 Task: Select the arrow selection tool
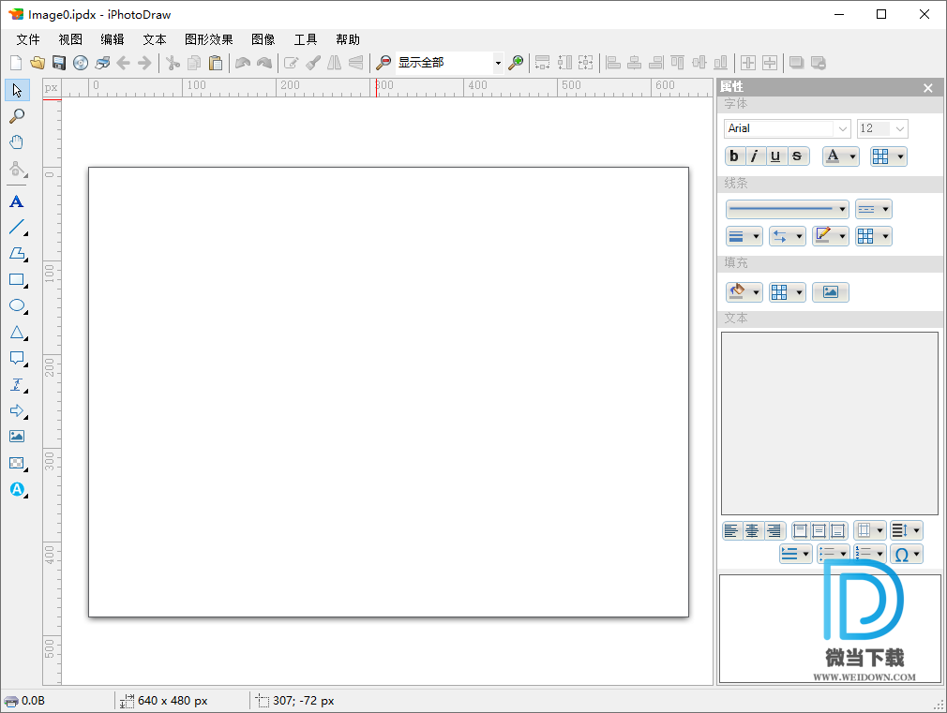pos(17,90)
